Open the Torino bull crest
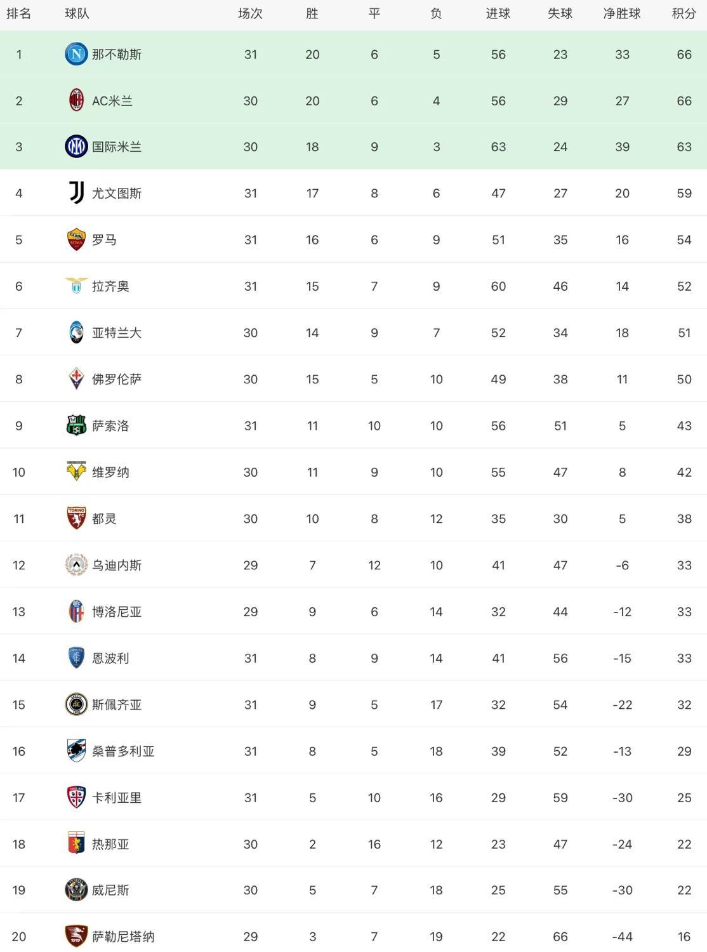The width and height of the screenshot is (707, 952). (76, 518)
